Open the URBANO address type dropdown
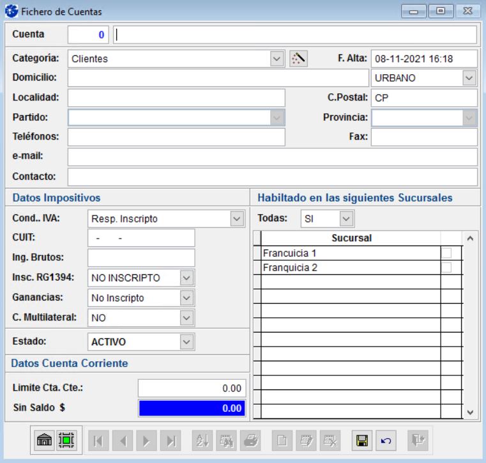Image resolution: width=486 pixels, height=463 pixels. [x=469, y=78]
